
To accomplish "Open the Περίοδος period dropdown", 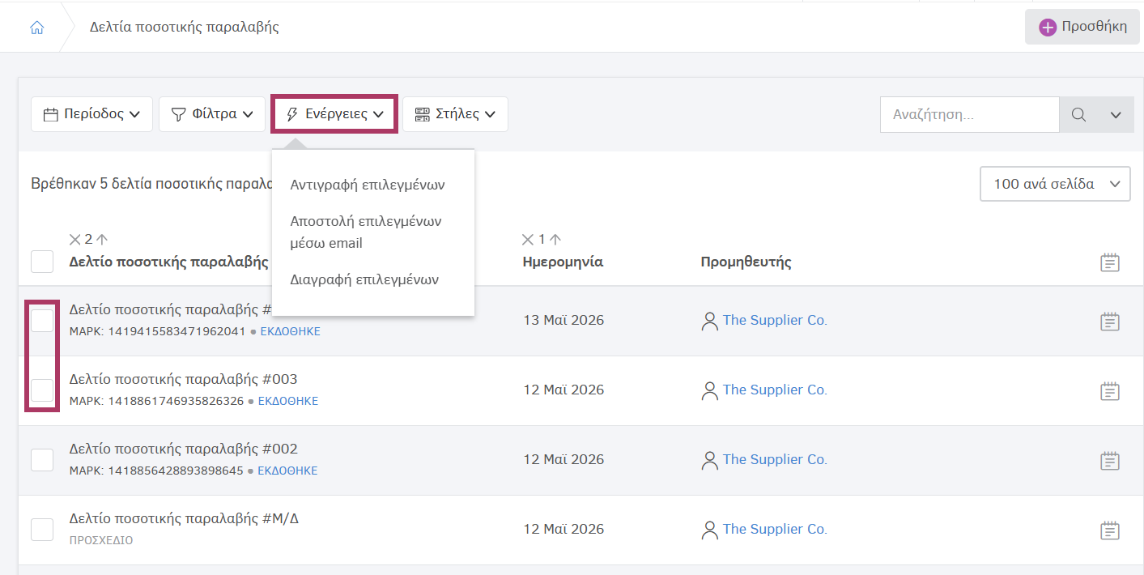I will (x=91, y=114).
